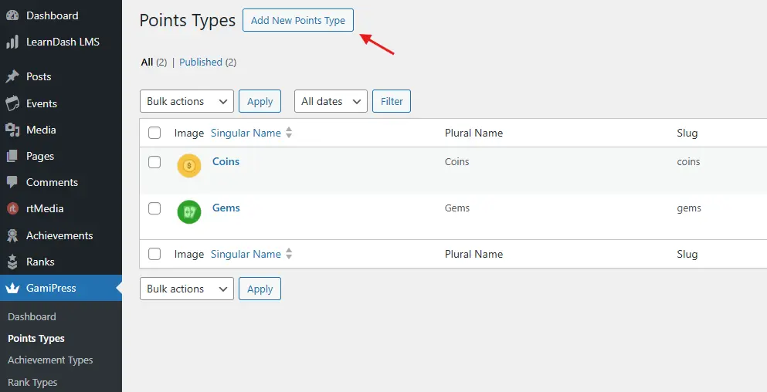The height and width of the screenshot is (392, 767).
Task: Tick the checkbox next to Gems
Action: [154, 208]
